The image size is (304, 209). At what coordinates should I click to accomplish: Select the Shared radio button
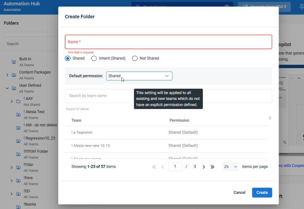(x=68, y=58)
